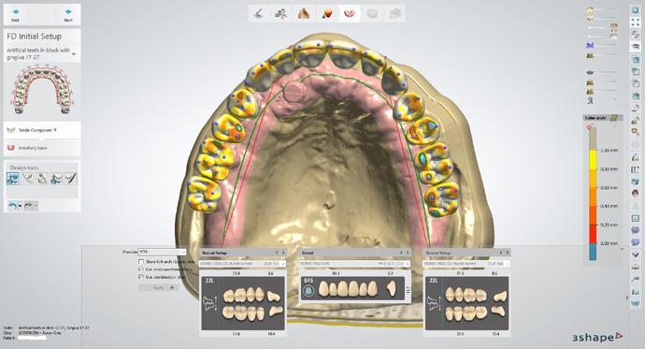Toggle the second checkbox under Provider
Viewport: 645px width, 349px height.
[x=141, y=269]
